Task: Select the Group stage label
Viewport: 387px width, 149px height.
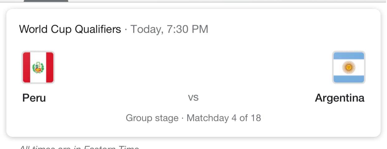Action: (152, 118)
